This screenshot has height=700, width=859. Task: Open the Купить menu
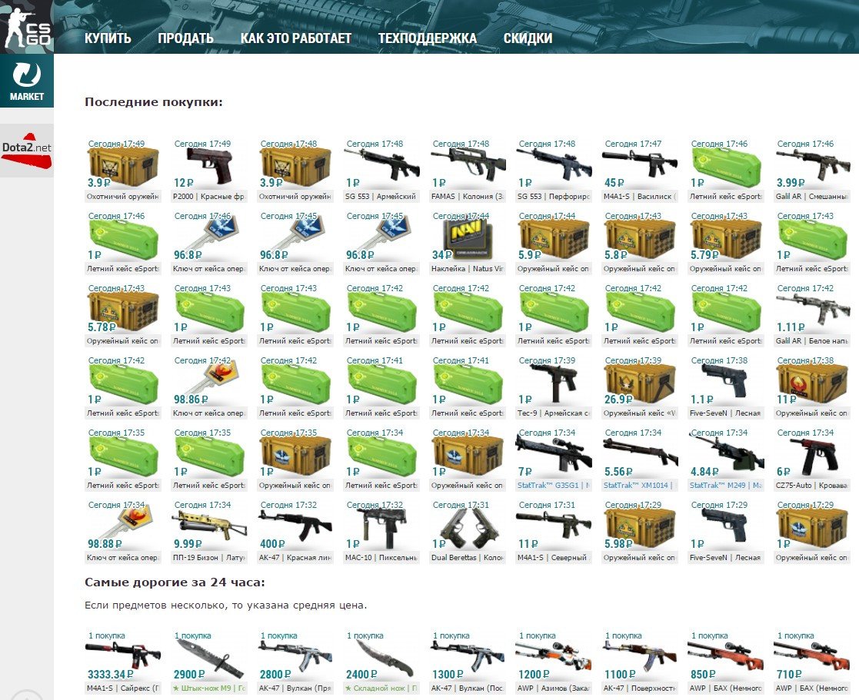coord(108,38)
